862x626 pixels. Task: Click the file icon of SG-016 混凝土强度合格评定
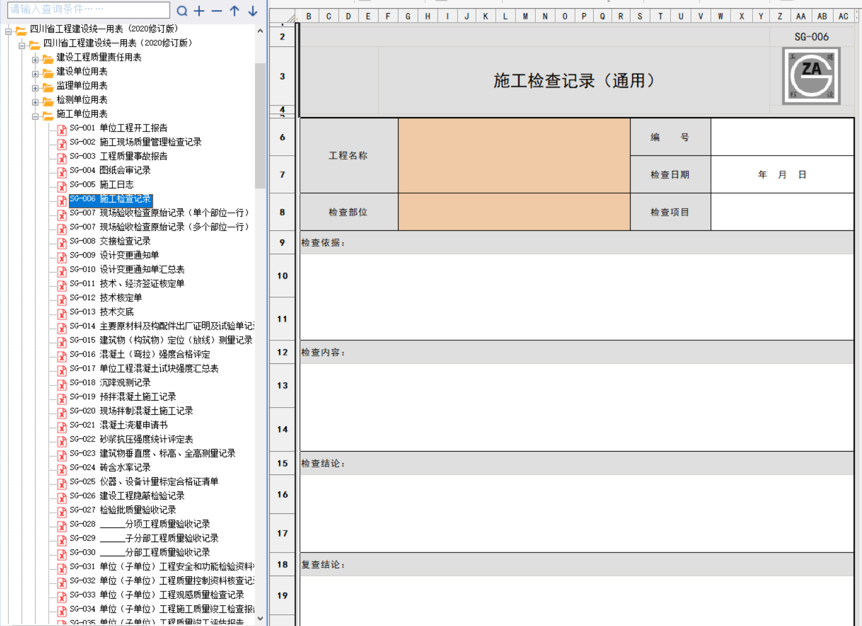point(62,357)
